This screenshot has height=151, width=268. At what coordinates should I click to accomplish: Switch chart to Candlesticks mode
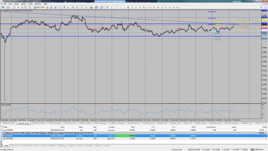pos(64,8)
